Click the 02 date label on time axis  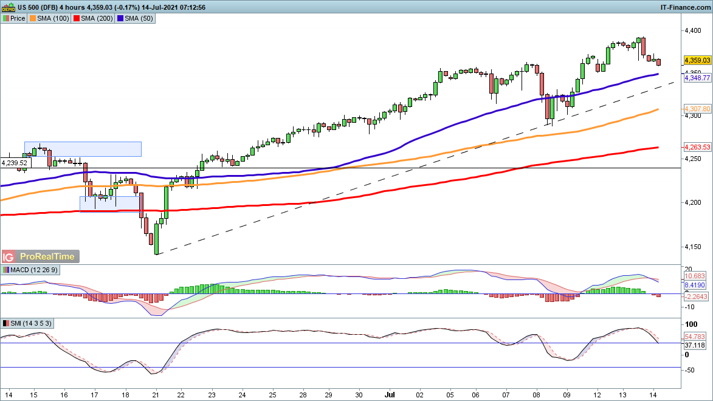pyautogui.click(x=419, y=395)
